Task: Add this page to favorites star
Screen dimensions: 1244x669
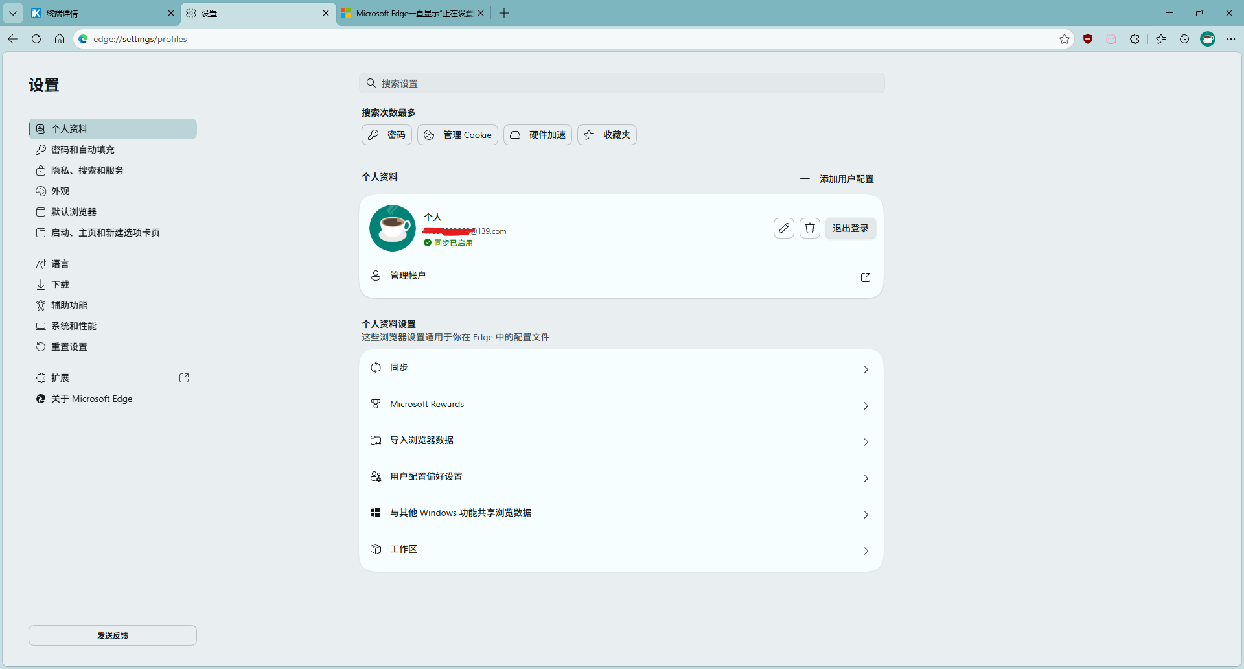Action: pyautogui.click(x=1065, y=39)
